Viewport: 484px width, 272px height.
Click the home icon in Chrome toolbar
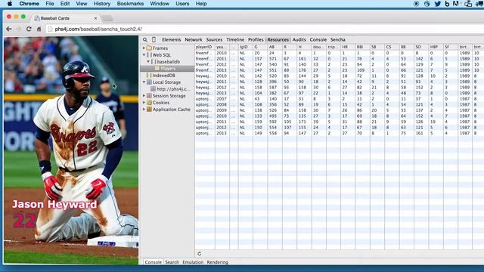click(x=39, y=29)
